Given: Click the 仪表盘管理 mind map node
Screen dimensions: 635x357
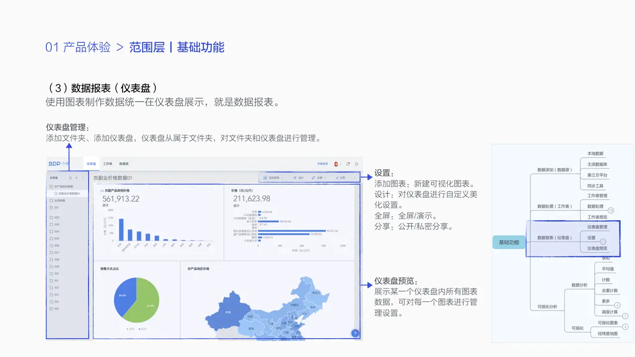Looking at the screenshot, I should pyautogui.click(x=597, y=227).
